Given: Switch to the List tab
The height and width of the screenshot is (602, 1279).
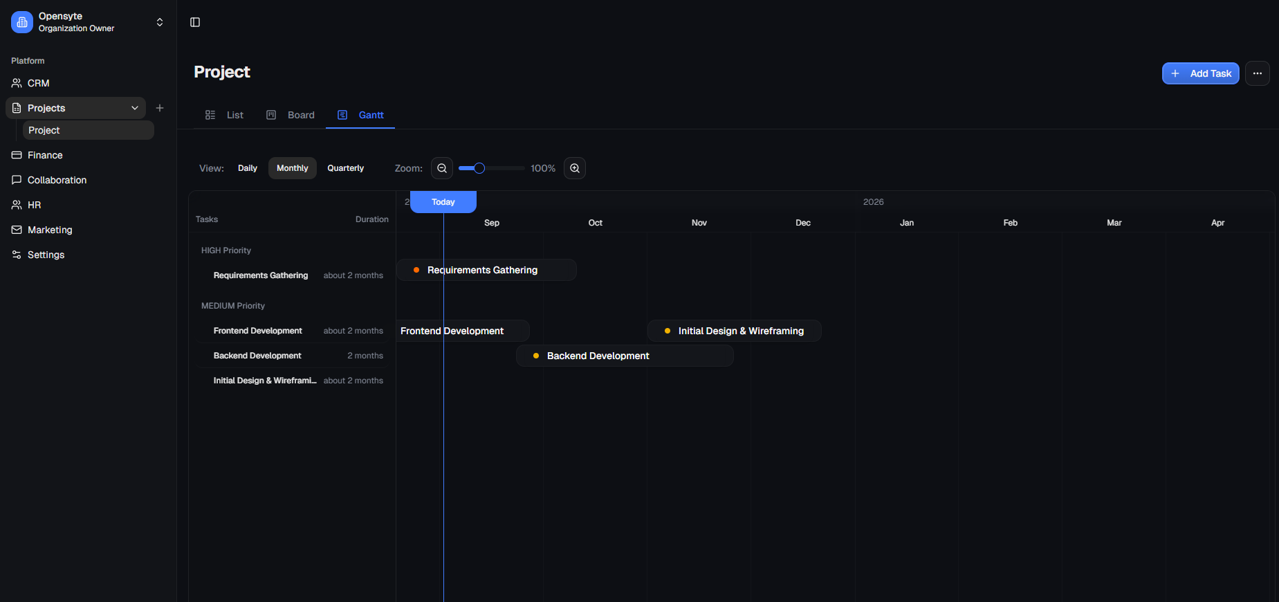Looking at the screenshot, I should [224, 115].
